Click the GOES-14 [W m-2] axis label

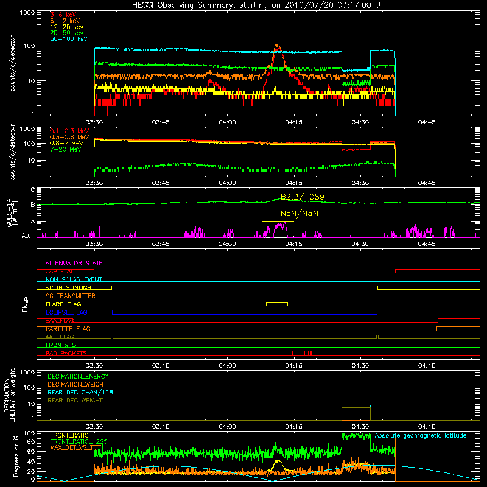pos(12,213)
